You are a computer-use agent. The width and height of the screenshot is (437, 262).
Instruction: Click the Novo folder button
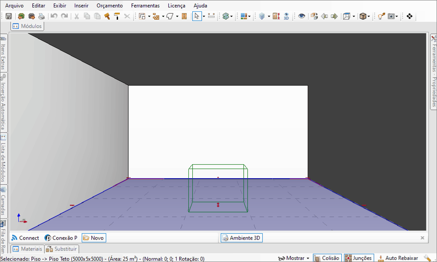point(94,238)
